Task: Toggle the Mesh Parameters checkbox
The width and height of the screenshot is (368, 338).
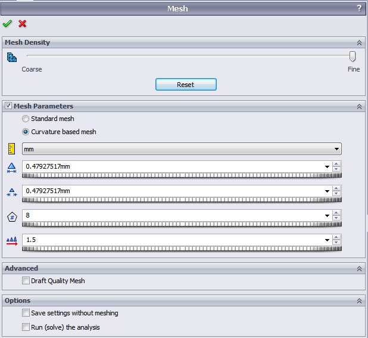Action: point(8,106)
